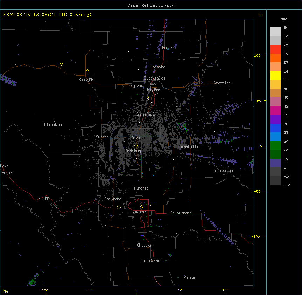
Task: Pick the purple 39-36 dBZ legend swatch
Action: tap(275, 119)
